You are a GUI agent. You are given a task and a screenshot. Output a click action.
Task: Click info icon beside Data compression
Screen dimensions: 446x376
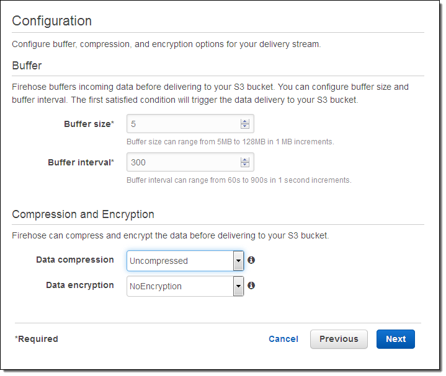click(251, 260)
